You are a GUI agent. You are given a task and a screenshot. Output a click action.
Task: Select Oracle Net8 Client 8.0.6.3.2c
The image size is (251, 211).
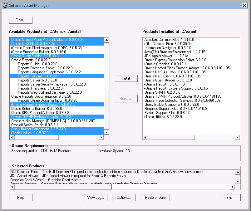[57, 44]
